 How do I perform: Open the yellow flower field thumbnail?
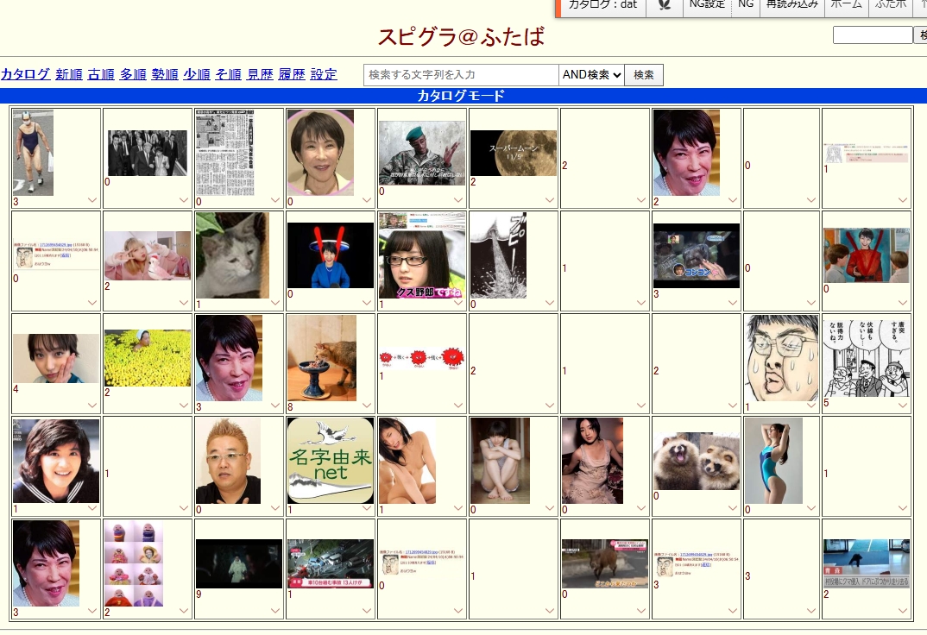tap(147, 358)
